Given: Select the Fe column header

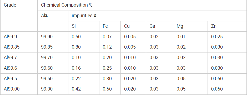Looking at the screenshot, I should [110, 26].
